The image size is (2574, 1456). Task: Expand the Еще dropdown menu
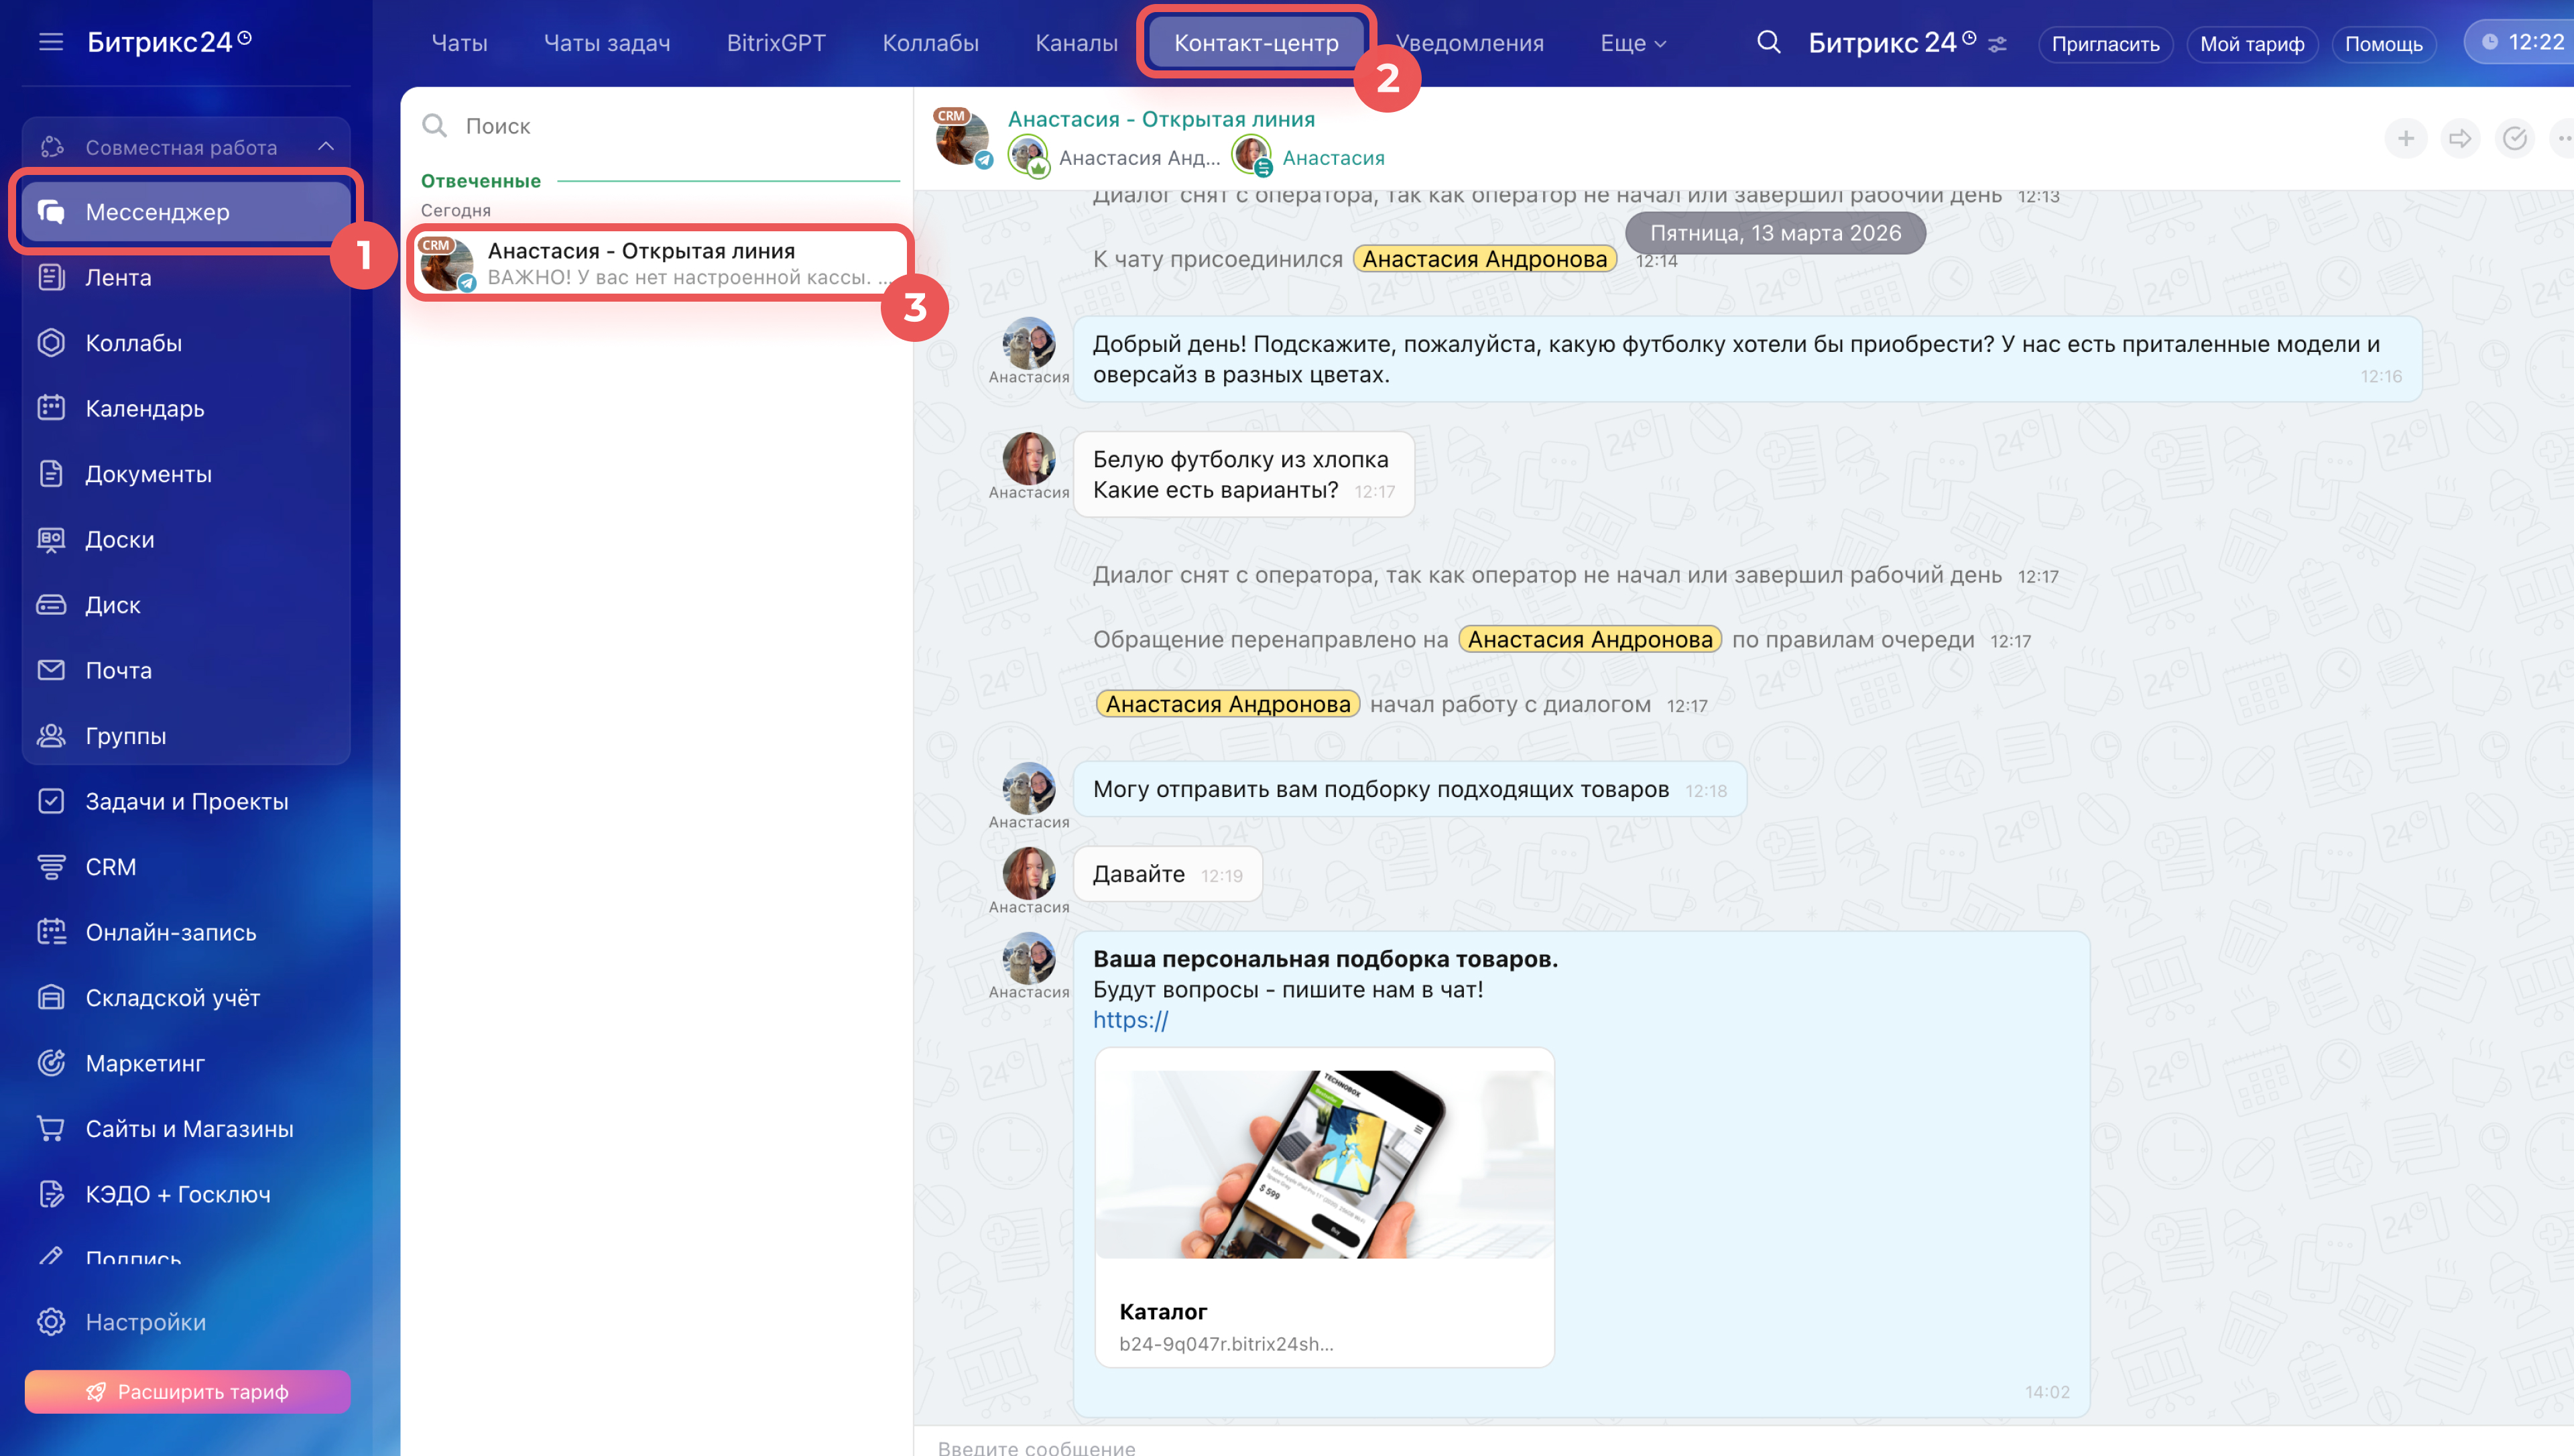(1632, 43)
